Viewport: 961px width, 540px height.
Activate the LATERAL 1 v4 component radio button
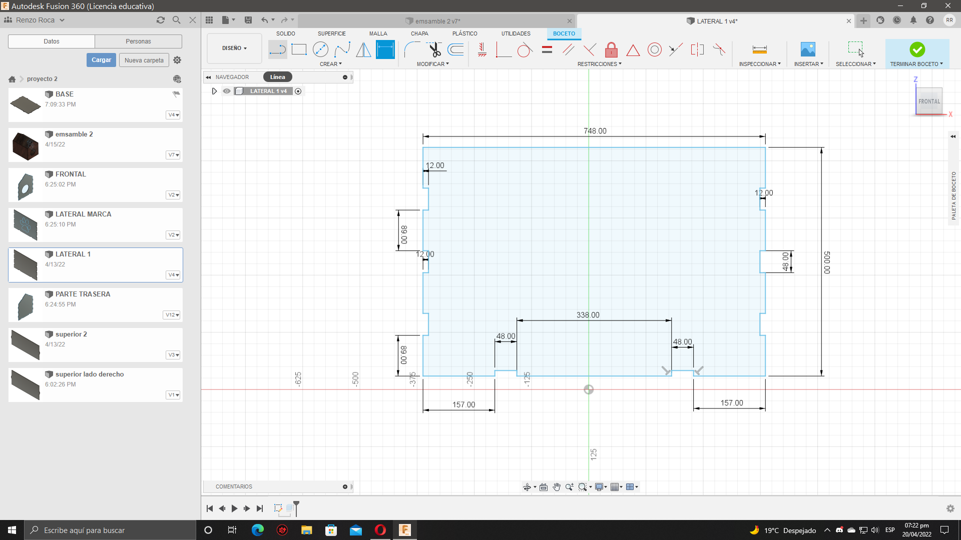click(x=298, y=91)
